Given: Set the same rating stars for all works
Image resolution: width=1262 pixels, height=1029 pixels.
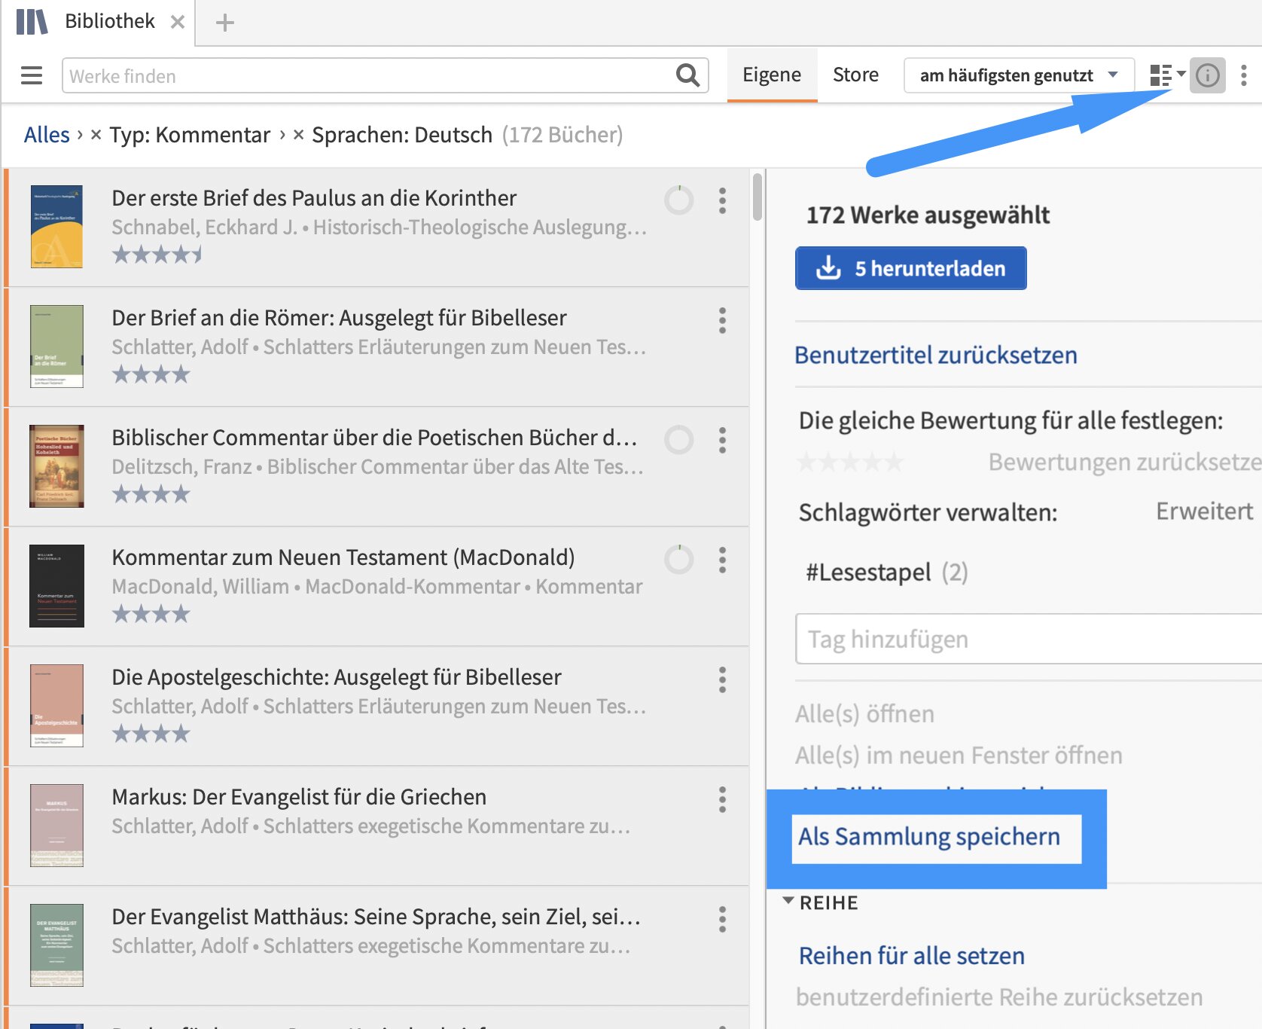Looking at the screenshot, I should click(x=850, y=462).
